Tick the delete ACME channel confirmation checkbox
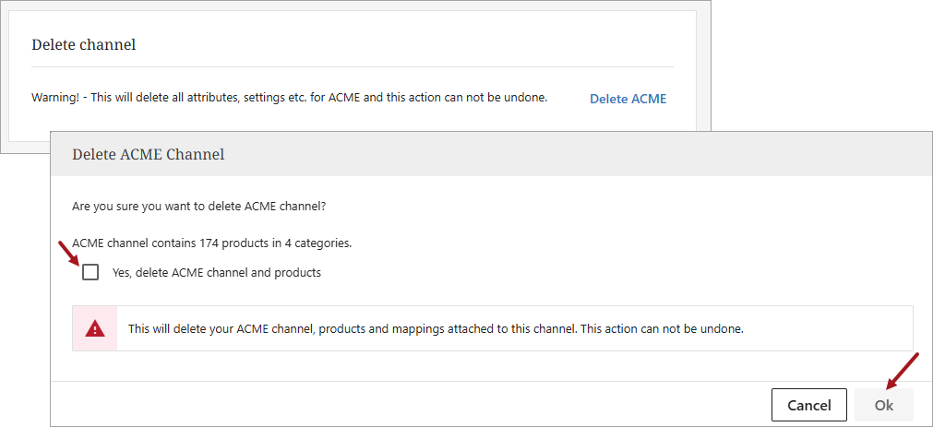 click(x=90, y=272)
